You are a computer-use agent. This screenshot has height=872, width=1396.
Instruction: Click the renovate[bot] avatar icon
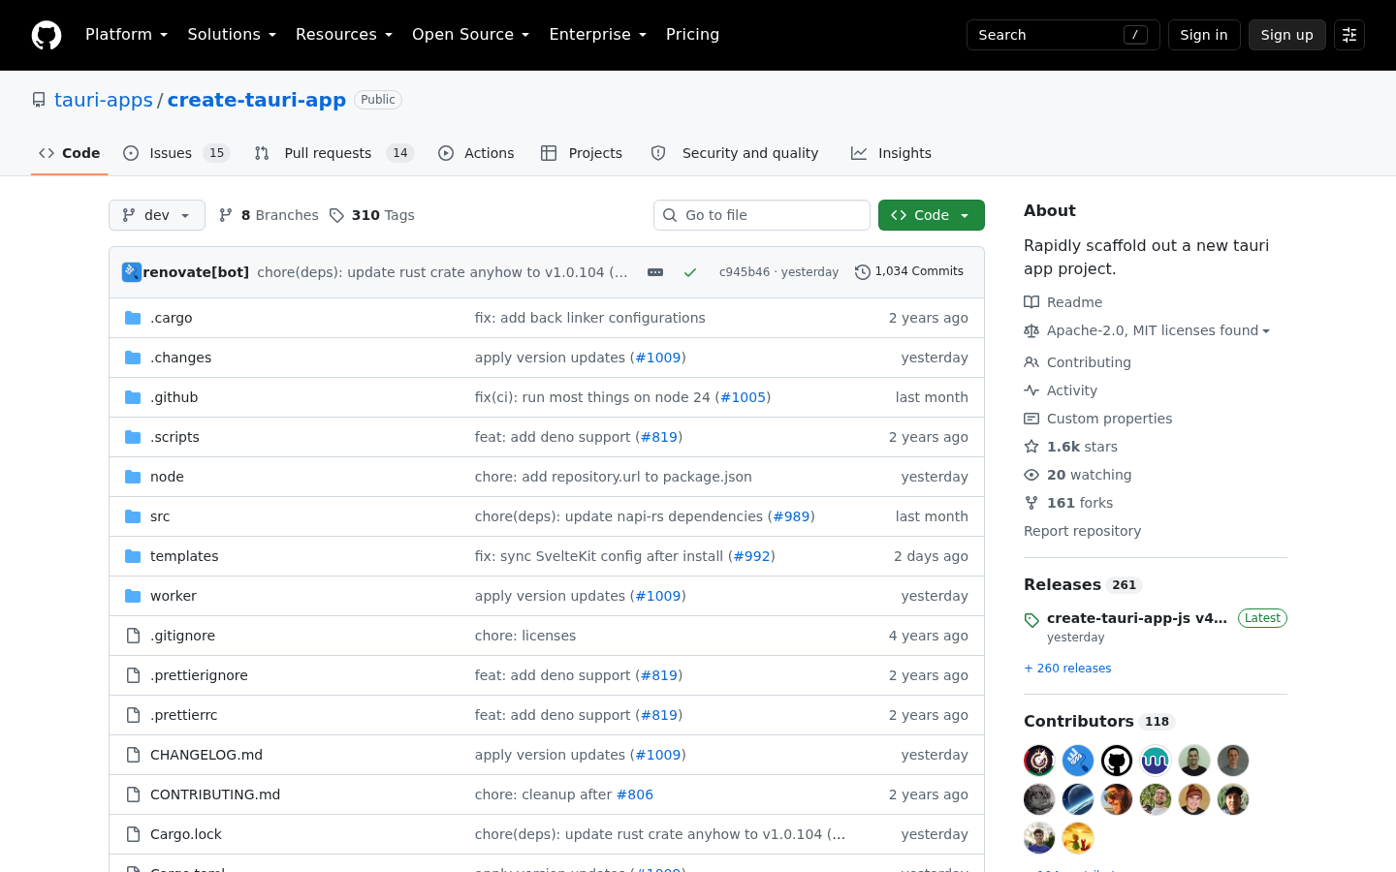[132, 272]
